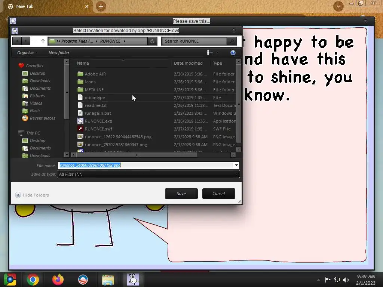Click browser tab search dropdown button
The image size is (383, 287).
point(338,6)
